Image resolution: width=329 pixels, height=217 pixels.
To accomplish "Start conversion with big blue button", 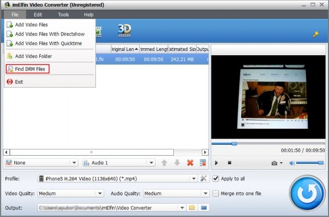I will 308,193.
